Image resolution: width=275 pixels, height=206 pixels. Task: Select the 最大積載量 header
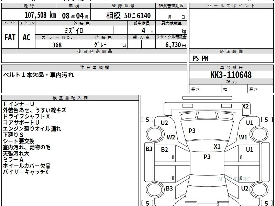[171, 23]
